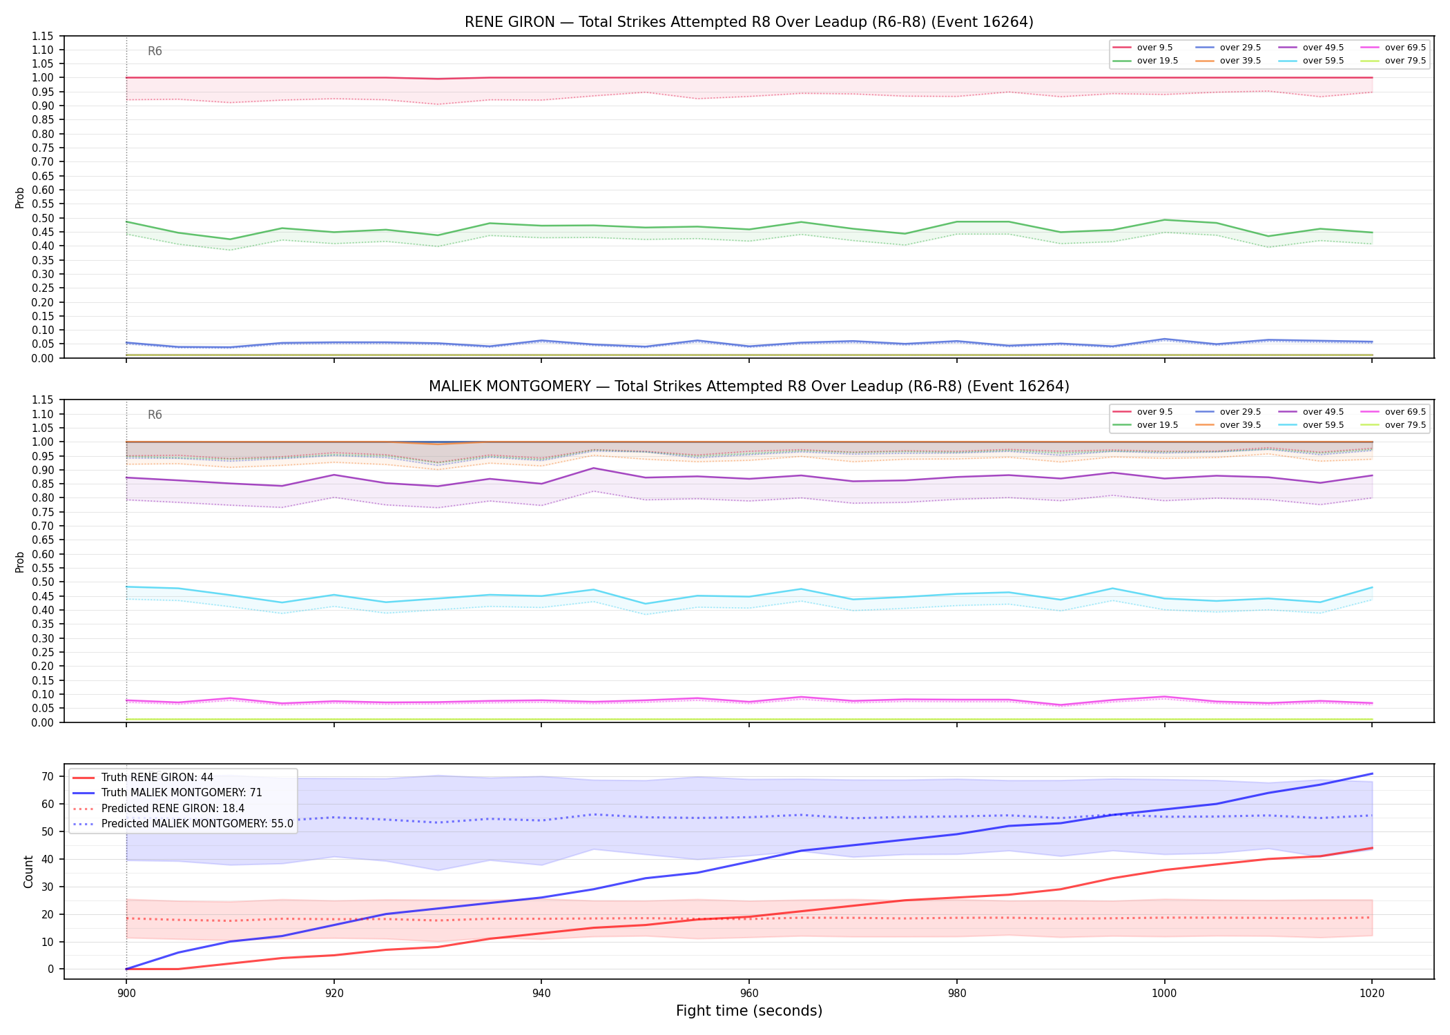Click the 70 tick on Count axis
Screen dimensions: 1450x1035
48,776
